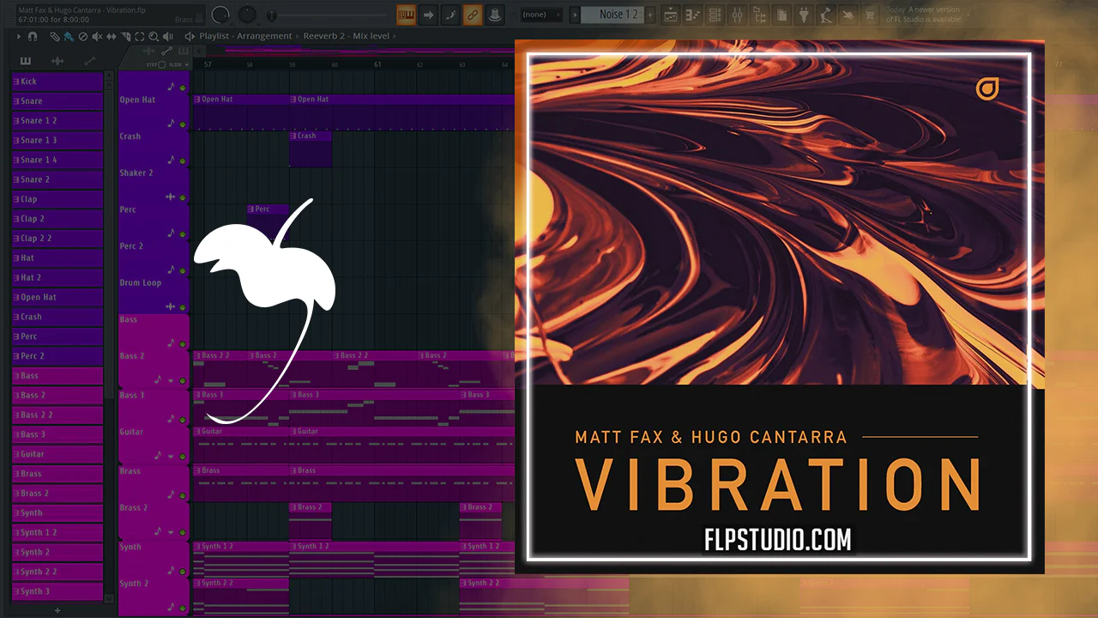Select the Paint brush tool
The image size is (1098, 618).
pyautogui.click(x=69, y=37)
